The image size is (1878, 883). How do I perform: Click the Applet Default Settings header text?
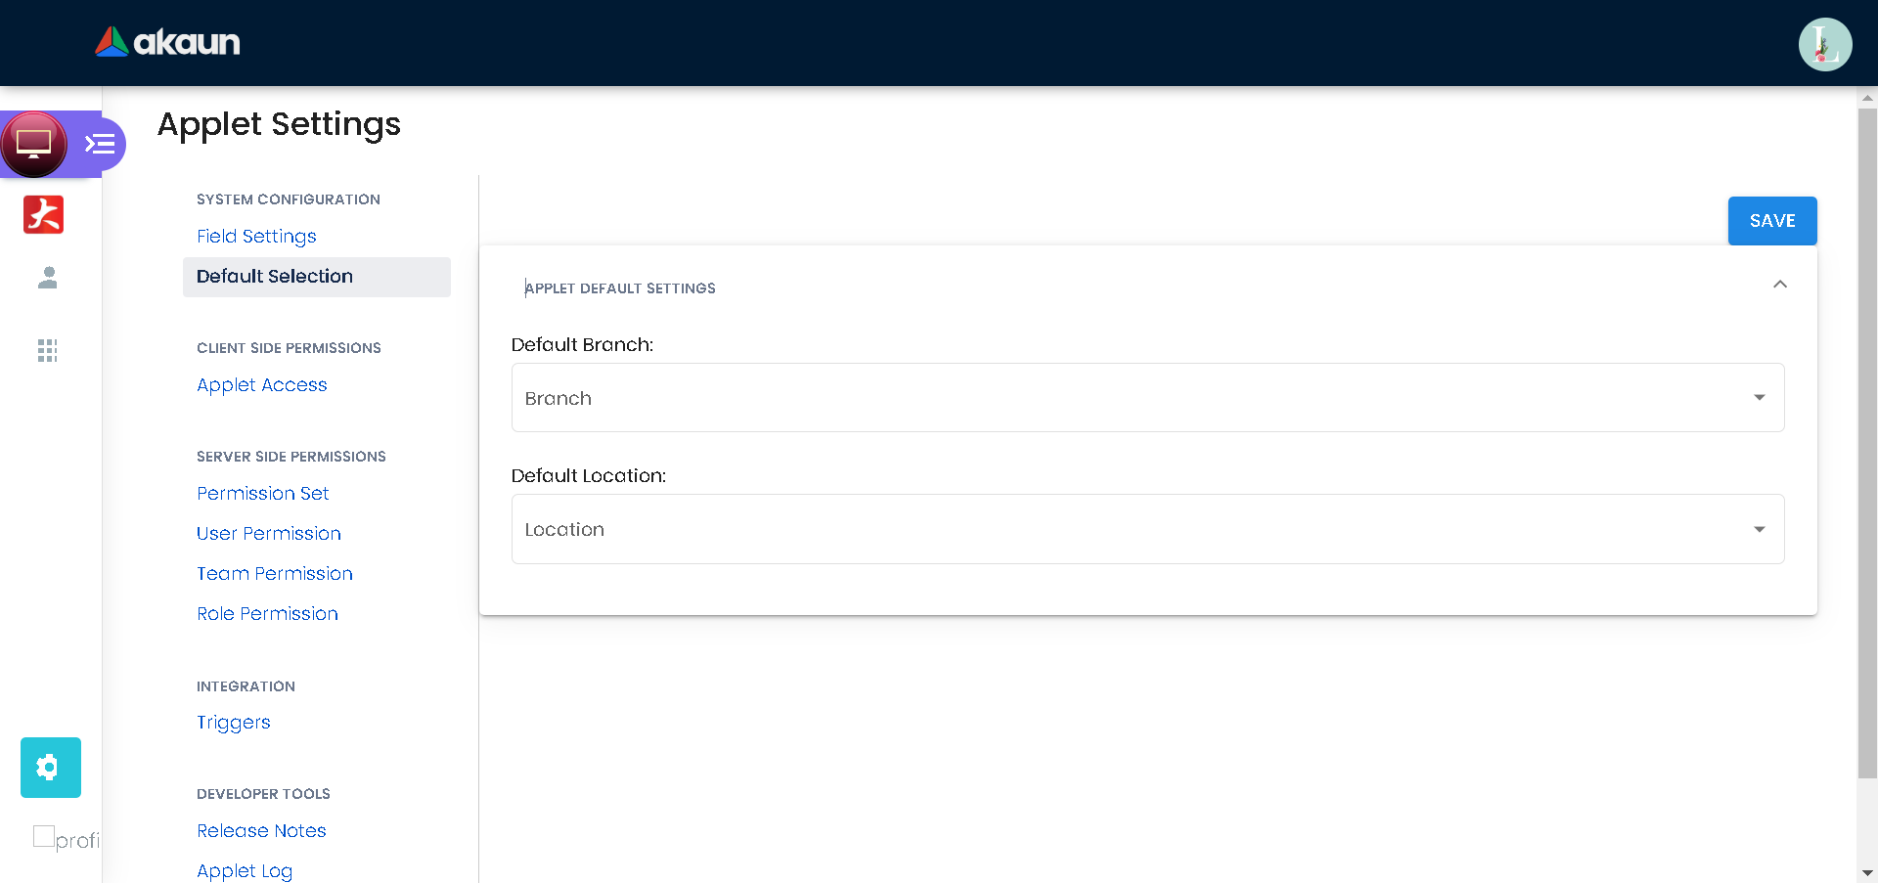click(x=620, y=288)
